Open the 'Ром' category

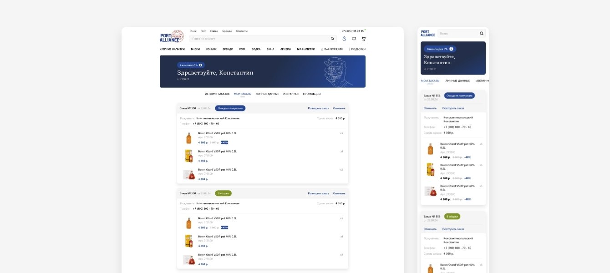pos(242,49)
